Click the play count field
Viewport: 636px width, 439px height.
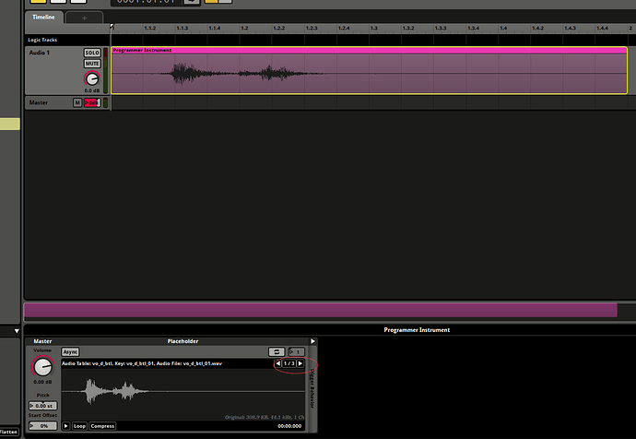point(296,351)
